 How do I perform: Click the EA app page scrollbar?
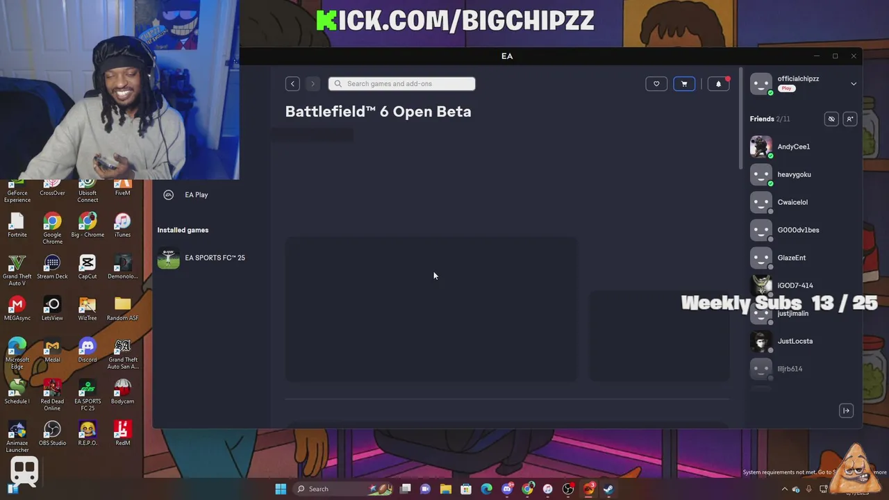[741, 118]
